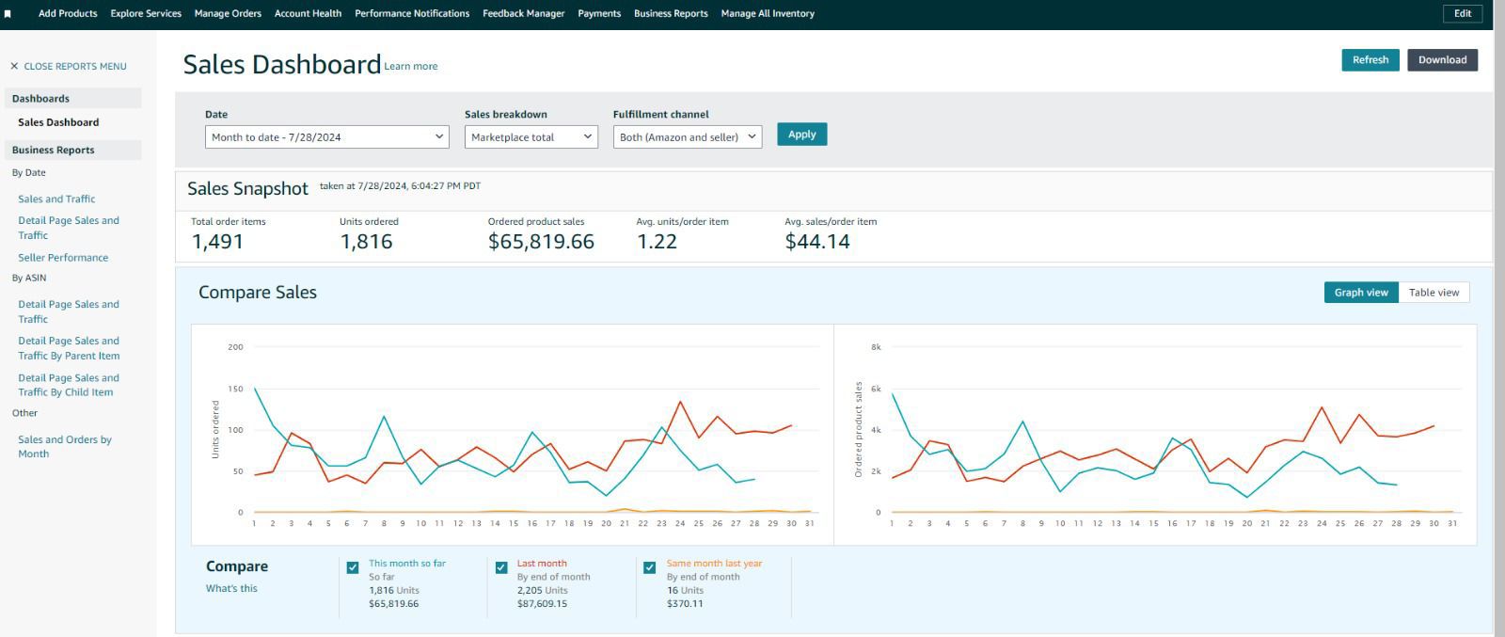Viewport: 1505px width, 637px height.
Task: Switch to Graph view
Action: click(1361, 293)
